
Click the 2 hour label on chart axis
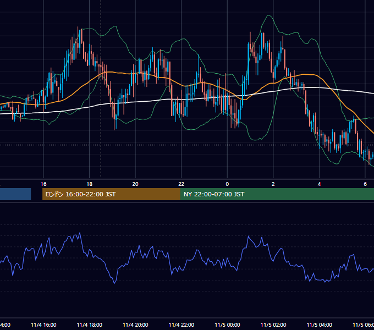coord(273,184)
